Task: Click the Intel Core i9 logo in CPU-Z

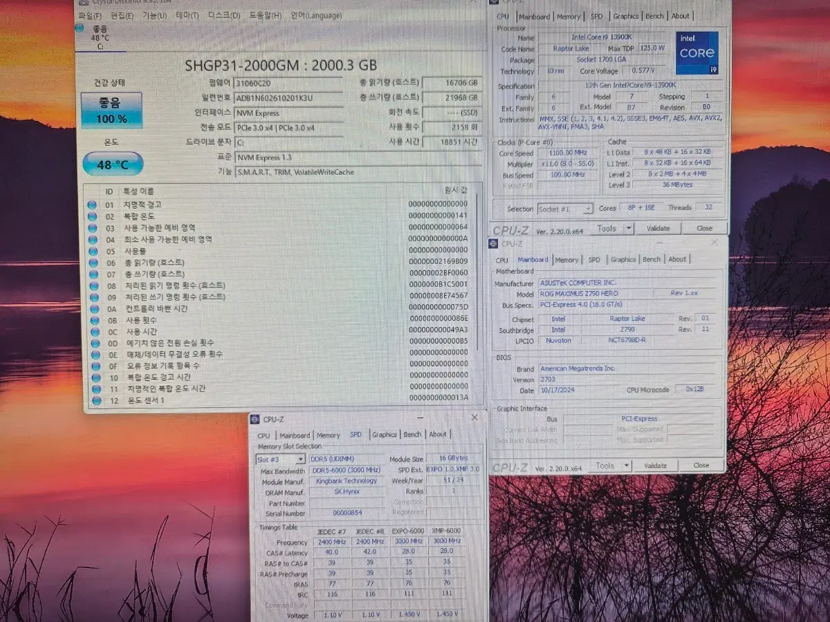Action: [x=697, y=53]
